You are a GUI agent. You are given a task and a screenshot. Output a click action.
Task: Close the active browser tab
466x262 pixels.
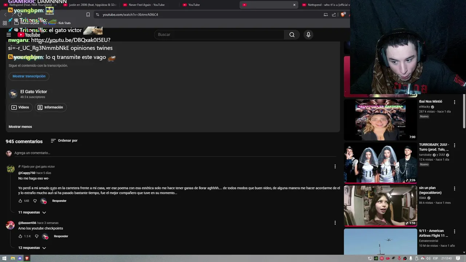pyautogui.click(x=294, y=5)
